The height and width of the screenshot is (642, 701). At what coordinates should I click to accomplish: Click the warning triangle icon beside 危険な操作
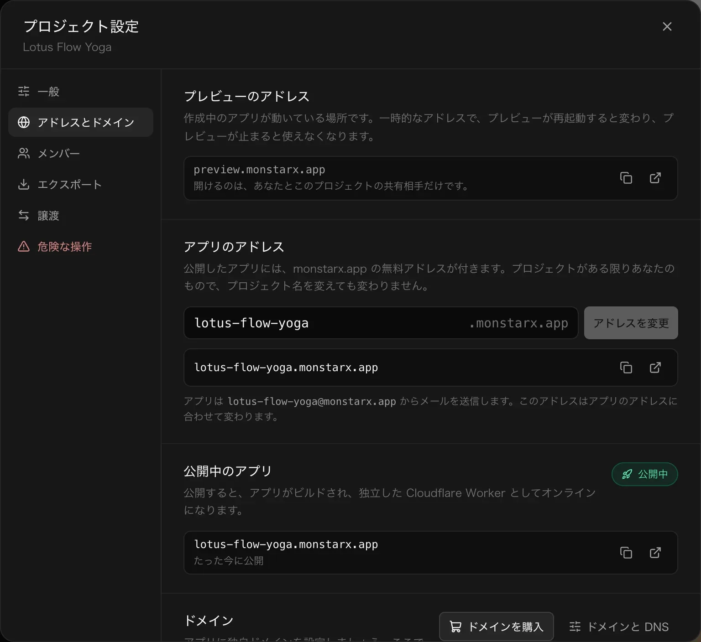[24, 246]
